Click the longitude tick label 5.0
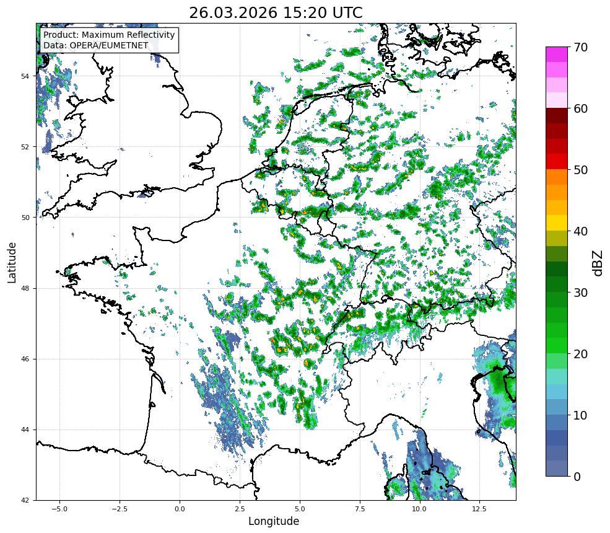 300,509
